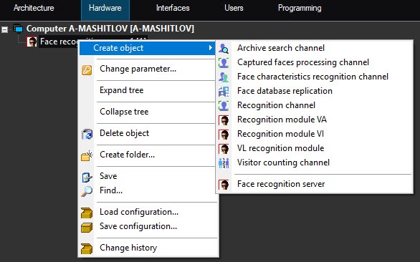420x262 pixels.
Task: Go to the Programming tab
Action: pos(300,8)
